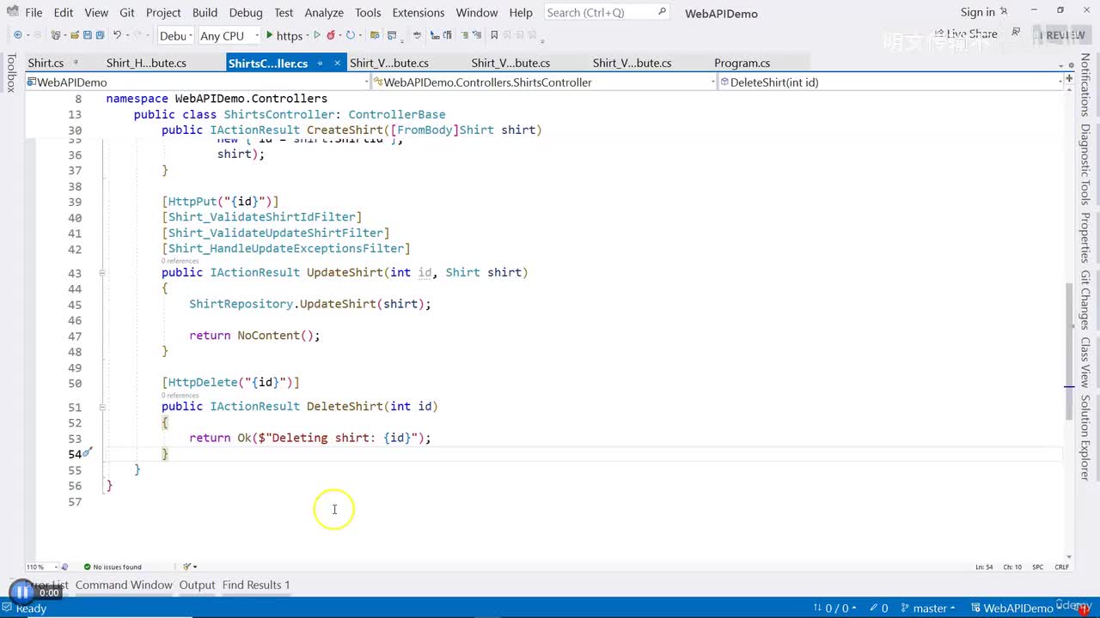Open the Git menu

tap(127, 12)
